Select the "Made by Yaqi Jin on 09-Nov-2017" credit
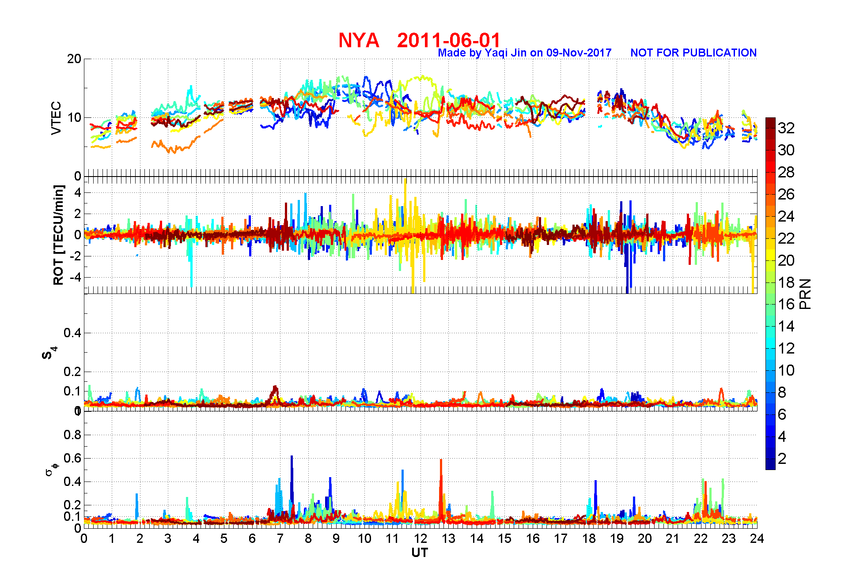Screen dimensions: 841x587 coord(525,53)
